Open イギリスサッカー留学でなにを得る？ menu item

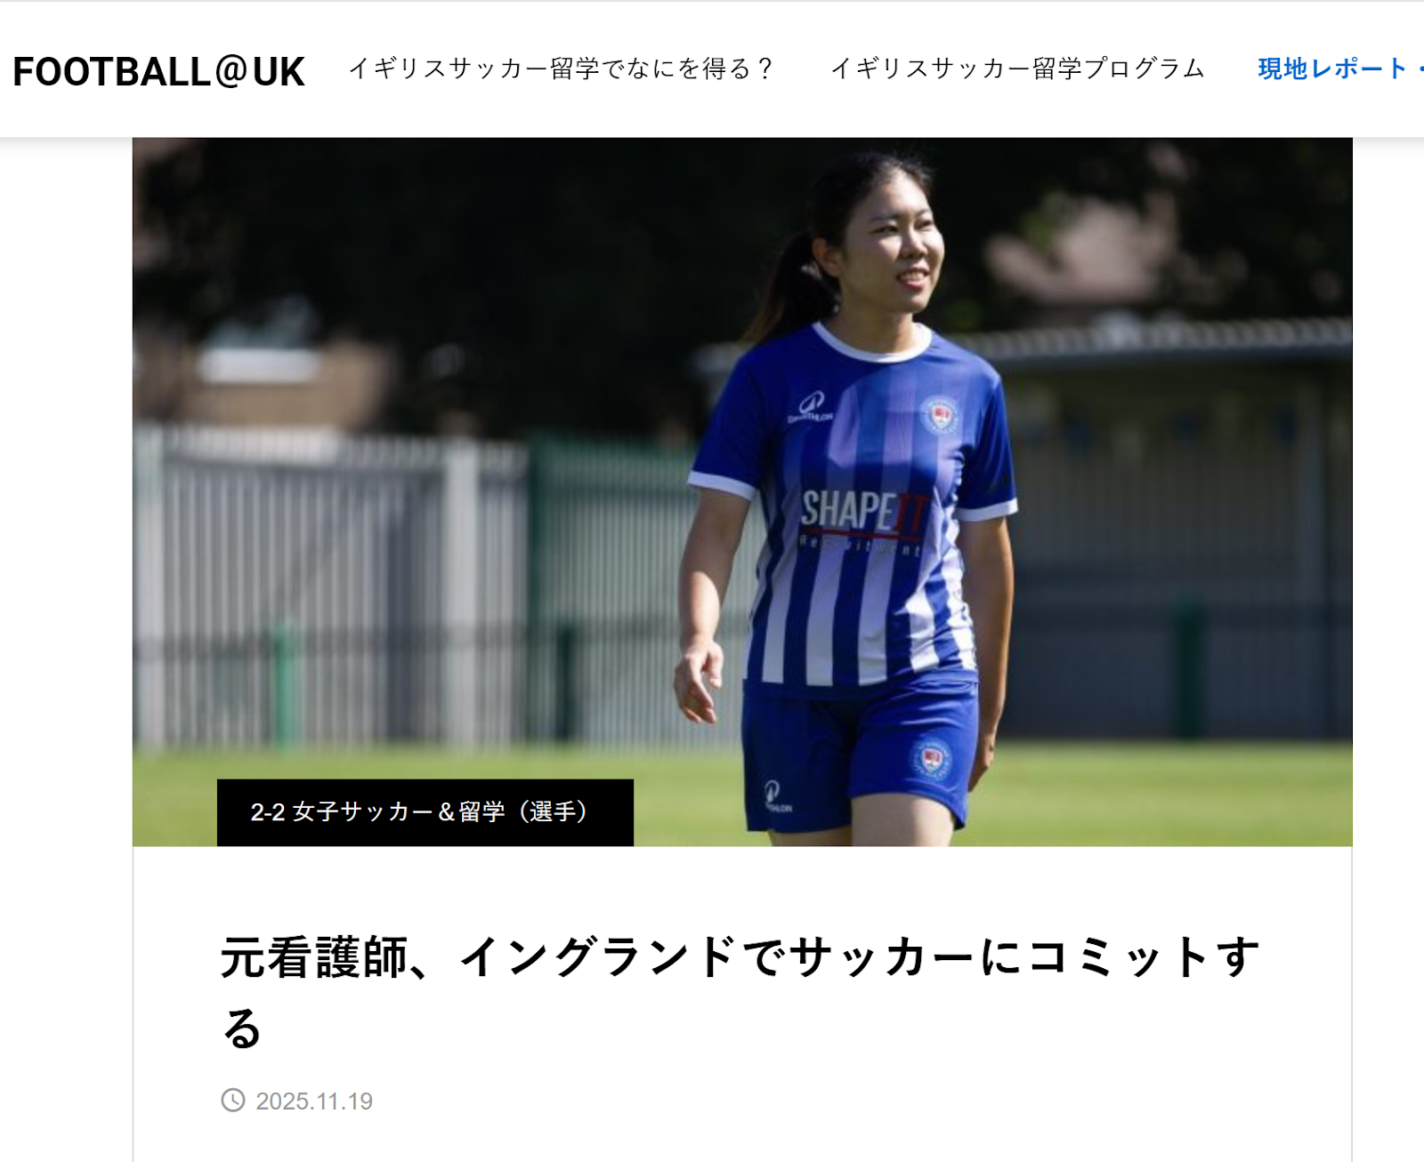pos(562,69)
